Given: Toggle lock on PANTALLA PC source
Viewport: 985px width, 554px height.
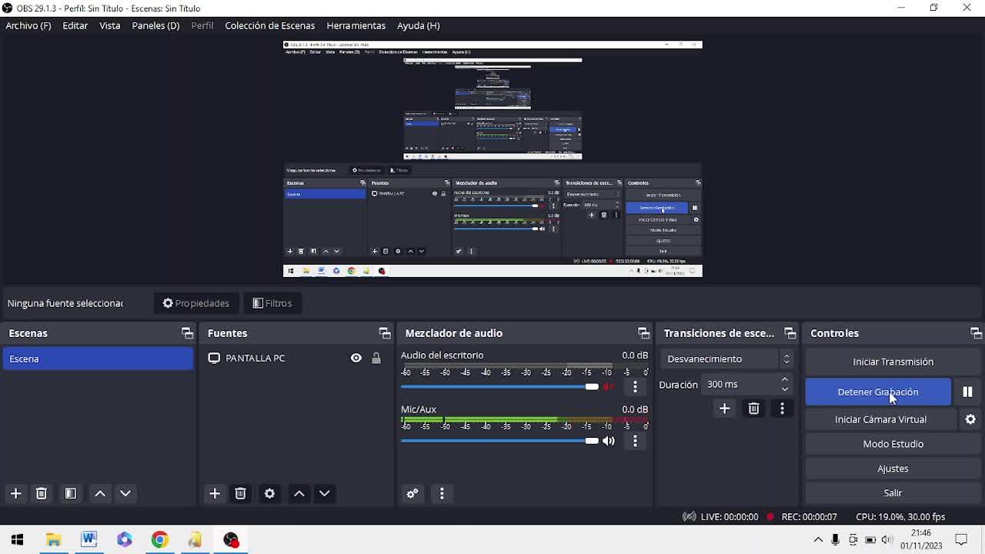Looking at the screenshot, I should coord(376,358).
